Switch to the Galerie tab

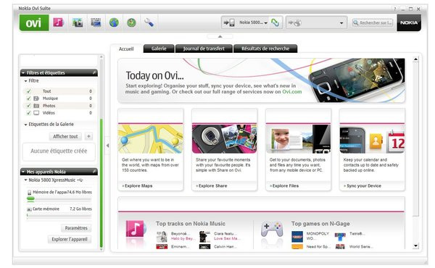159,49
